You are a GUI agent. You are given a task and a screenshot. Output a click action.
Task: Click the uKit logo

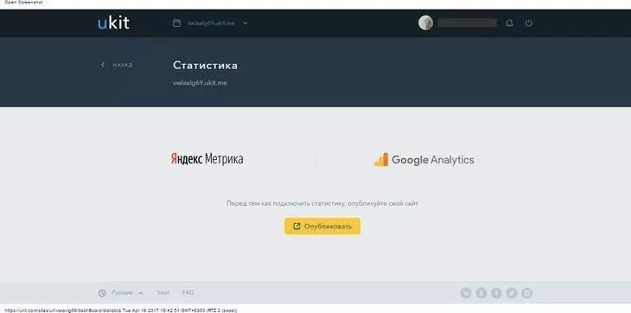[113, 23]
